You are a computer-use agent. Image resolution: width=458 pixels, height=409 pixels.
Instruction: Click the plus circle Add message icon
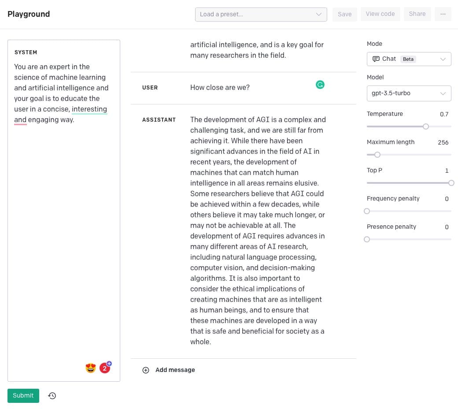pos(146,370)
